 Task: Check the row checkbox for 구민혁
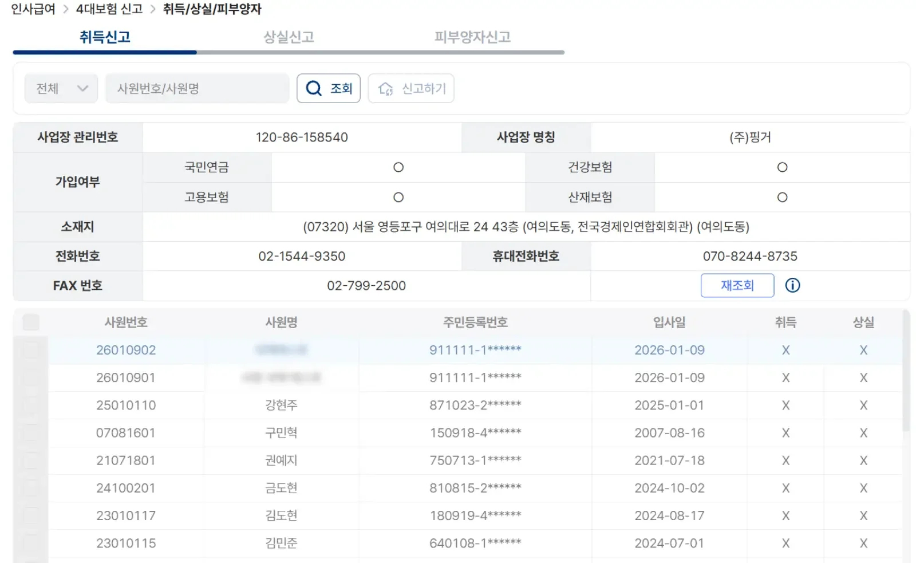pyautogui.click(x=31, y=432)
